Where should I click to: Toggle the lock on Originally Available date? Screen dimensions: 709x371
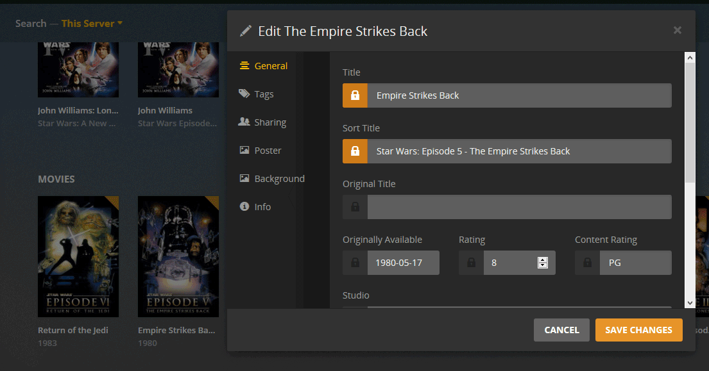355,263
